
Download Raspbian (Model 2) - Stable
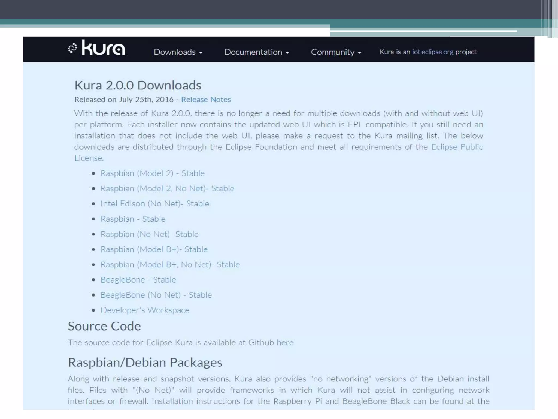point(153,173)
